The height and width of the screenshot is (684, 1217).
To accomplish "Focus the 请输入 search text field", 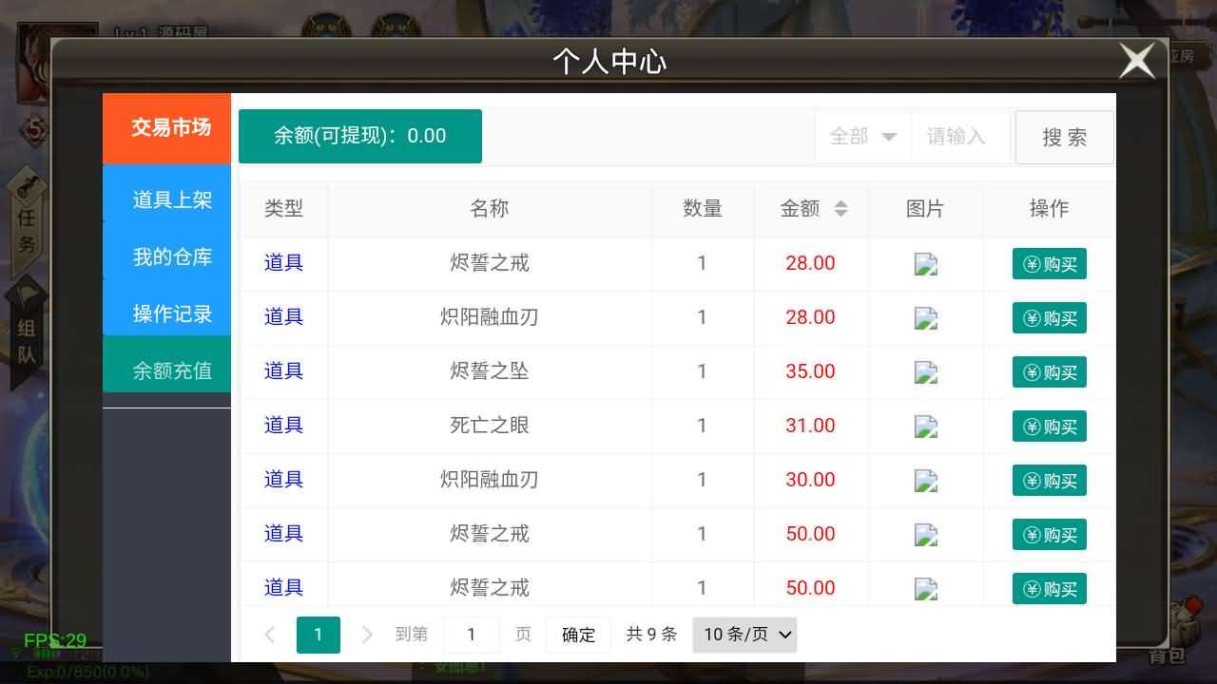I will [958, 137].
